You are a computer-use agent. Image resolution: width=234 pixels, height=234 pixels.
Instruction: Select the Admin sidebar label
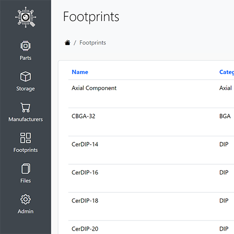(x=26, y=212)
